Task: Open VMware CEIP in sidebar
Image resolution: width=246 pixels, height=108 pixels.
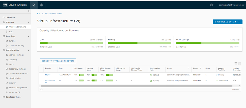Action: coord(14,92)
